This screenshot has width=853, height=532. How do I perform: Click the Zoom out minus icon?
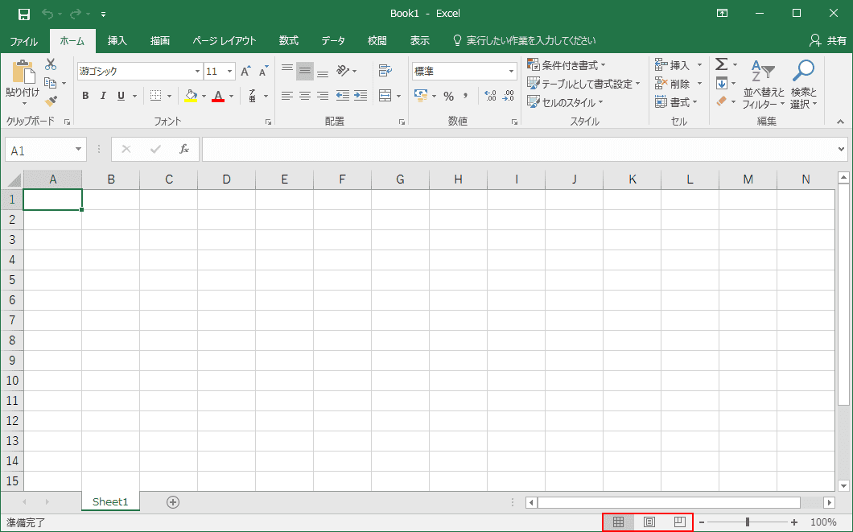point(702,522)
